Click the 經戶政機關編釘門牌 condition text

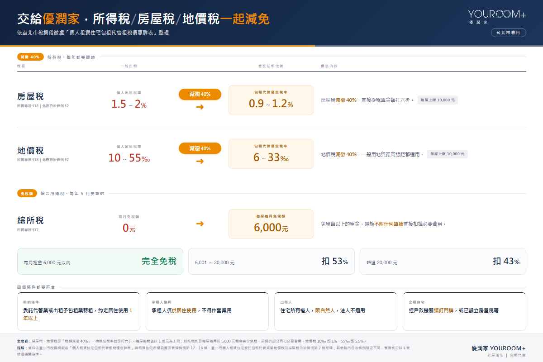pyautogui.click(x=453, y=311)
